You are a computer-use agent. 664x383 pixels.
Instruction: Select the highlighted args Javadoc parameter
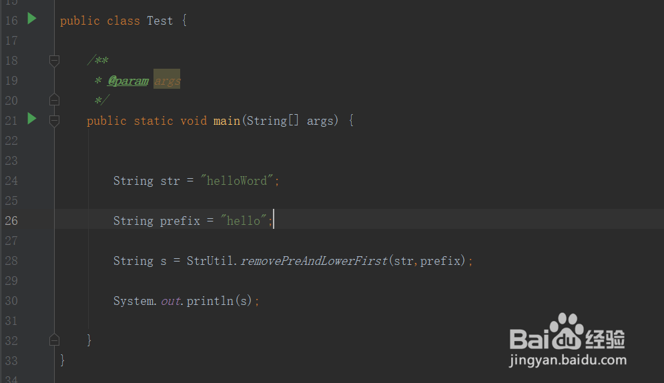click(x=167, y=79)
